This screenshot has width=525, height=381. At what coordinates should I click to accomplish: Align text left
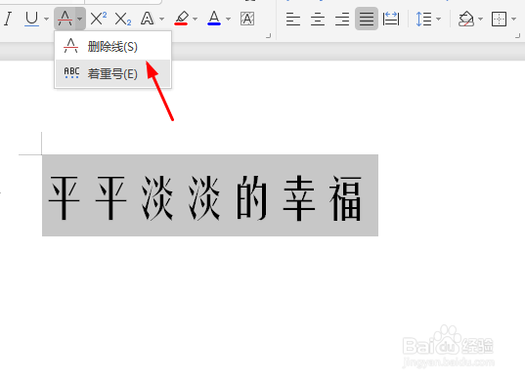click(x=293, y=19)
